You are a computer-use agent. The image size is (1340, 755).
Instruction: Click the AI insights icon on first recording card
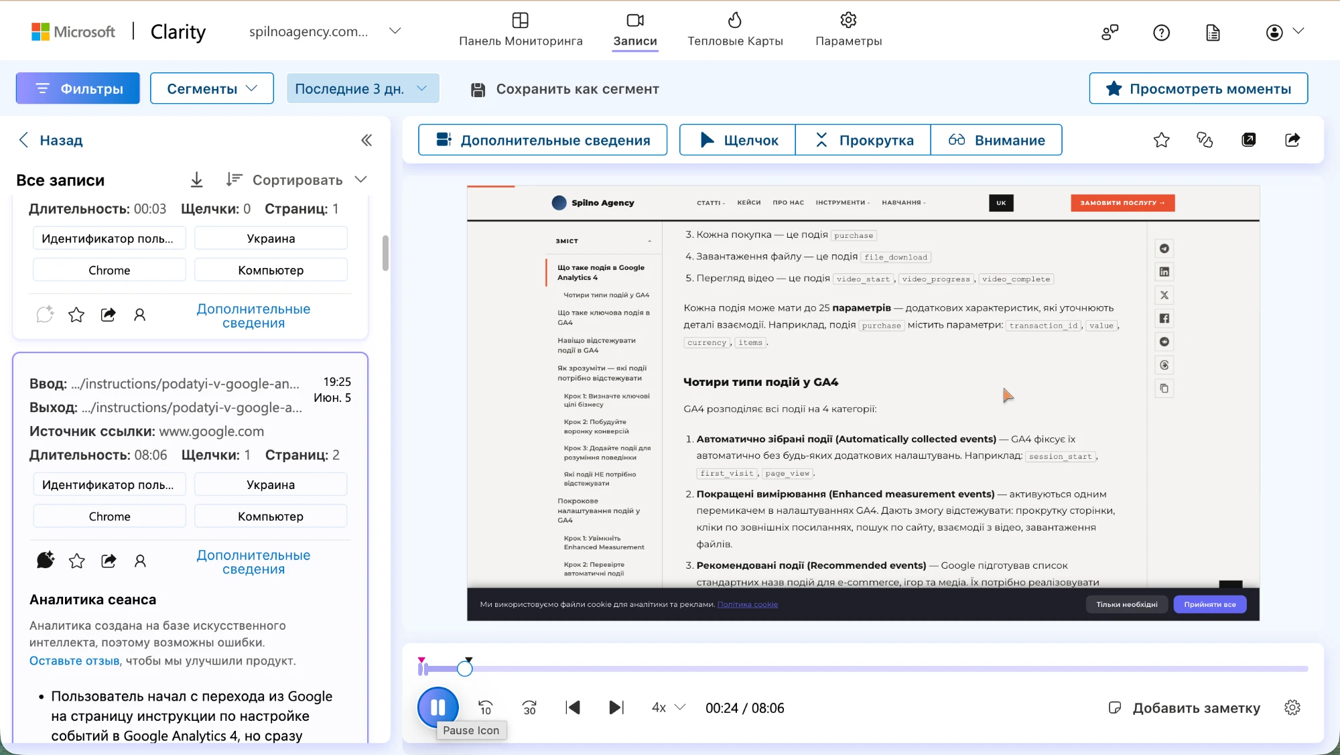point(45,314)
